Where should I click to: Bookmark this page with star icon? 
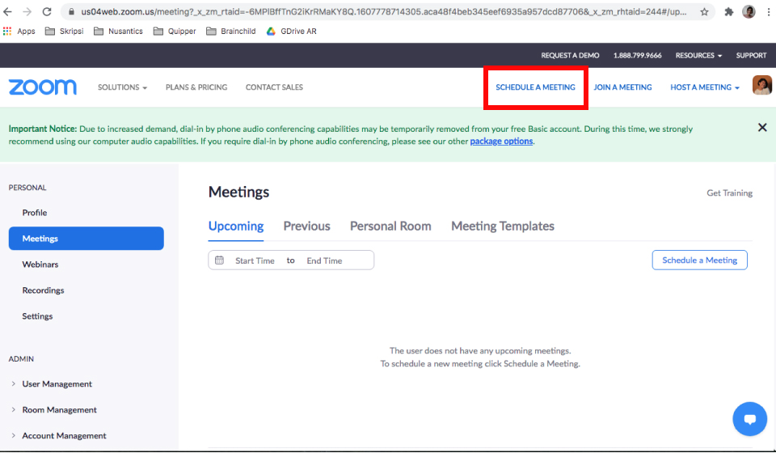(x=704, y=12)
